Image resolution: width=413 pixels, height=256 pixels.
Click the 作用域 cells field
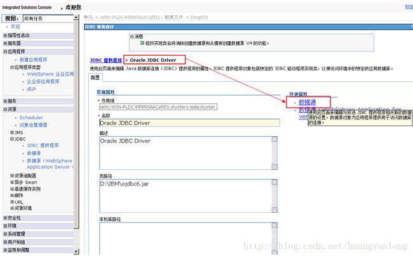coord(158,107)
